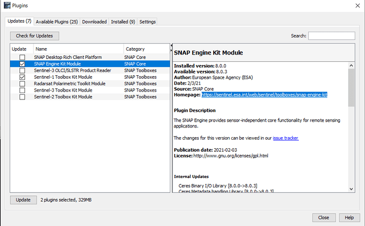Select the Sentinel-3 Toolbox Kit Module row
Image resolution: width=365 pixels, height=226 pixels.
[90, 90]
